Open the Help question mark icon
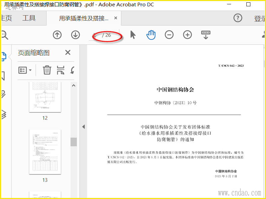 (238, 18)
